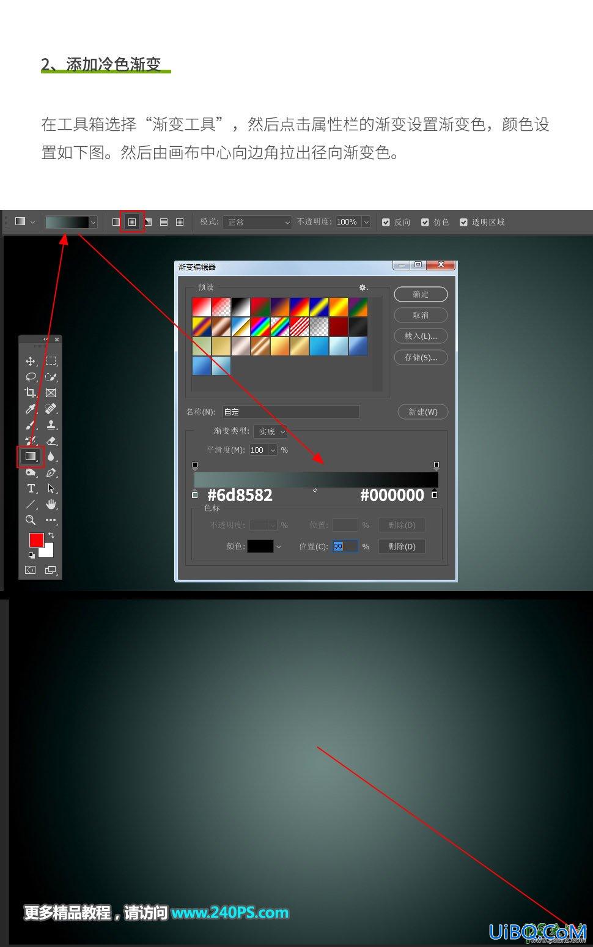Select the Frame tool
This screenshot has height=947, width=593.
51,393
